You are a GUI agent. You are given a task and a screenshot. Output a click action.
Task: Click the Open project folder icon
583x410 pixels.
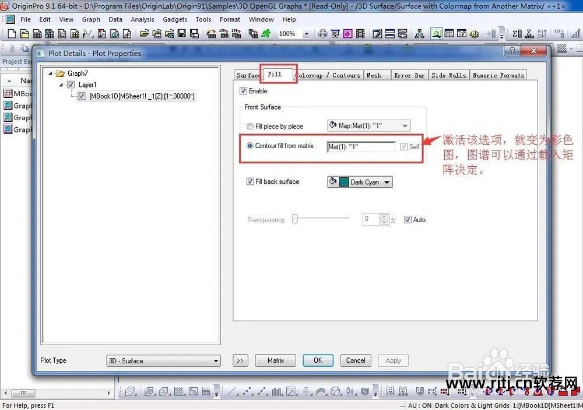tap(144, 34)
